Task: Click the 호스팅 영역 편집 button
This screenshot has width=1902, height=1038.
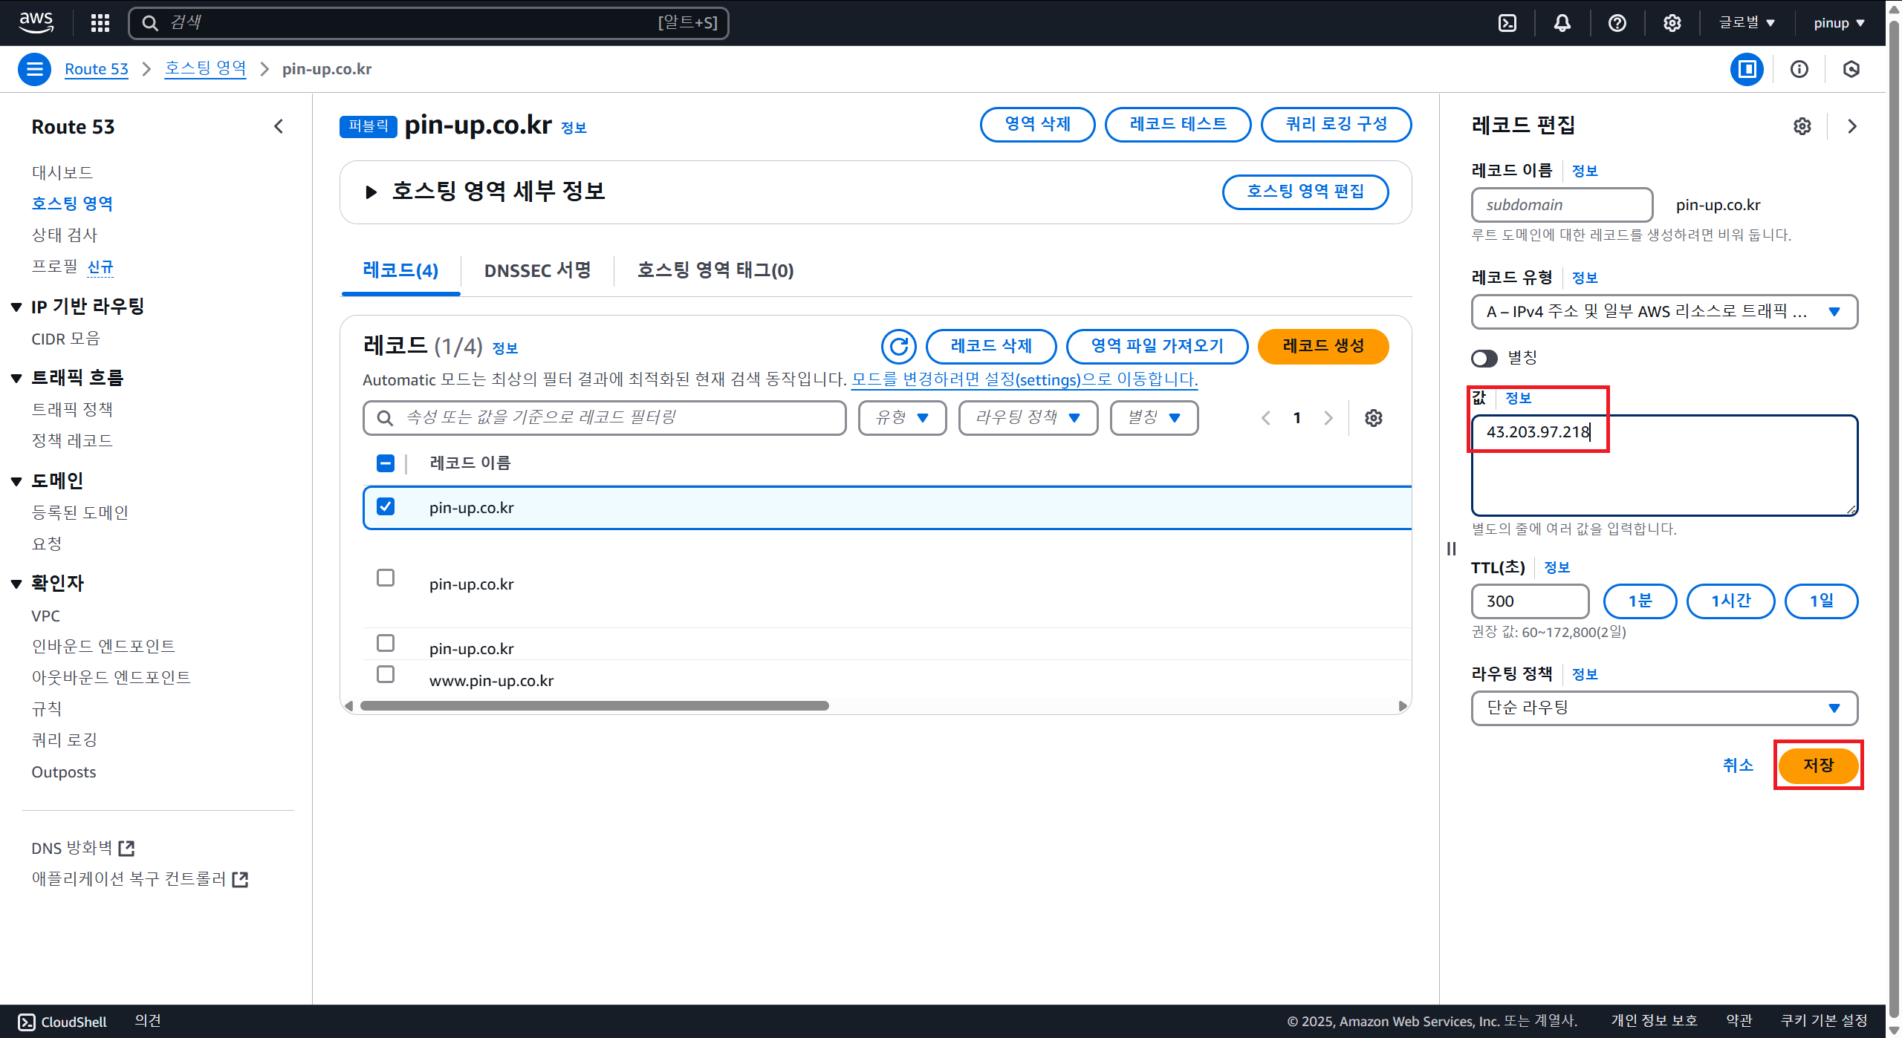Action: click(x=1305, y=192)
